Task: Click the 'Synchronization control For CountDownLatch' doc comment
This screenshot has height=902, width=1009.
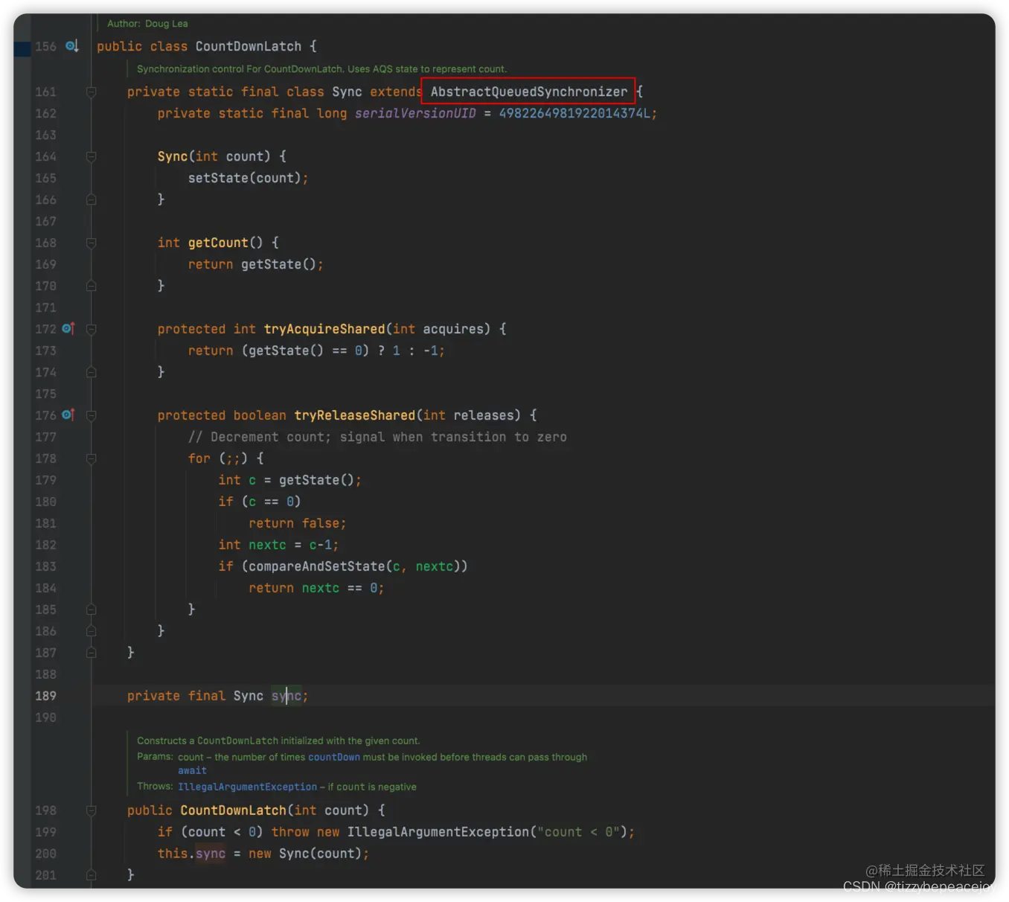Action: [x=321, y=69]
